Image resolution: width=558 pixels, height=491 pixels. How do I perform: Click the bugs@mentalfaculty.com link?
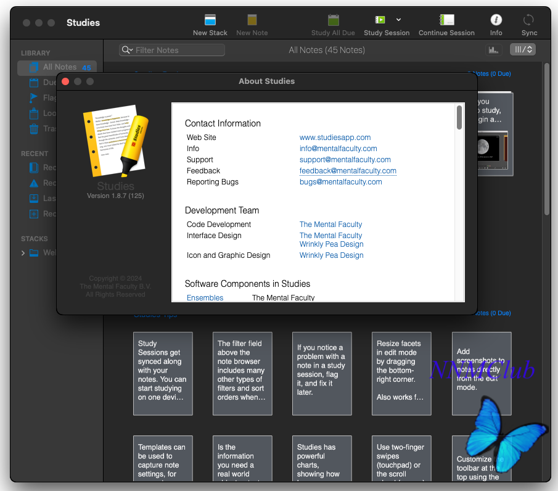pos(340,182)
